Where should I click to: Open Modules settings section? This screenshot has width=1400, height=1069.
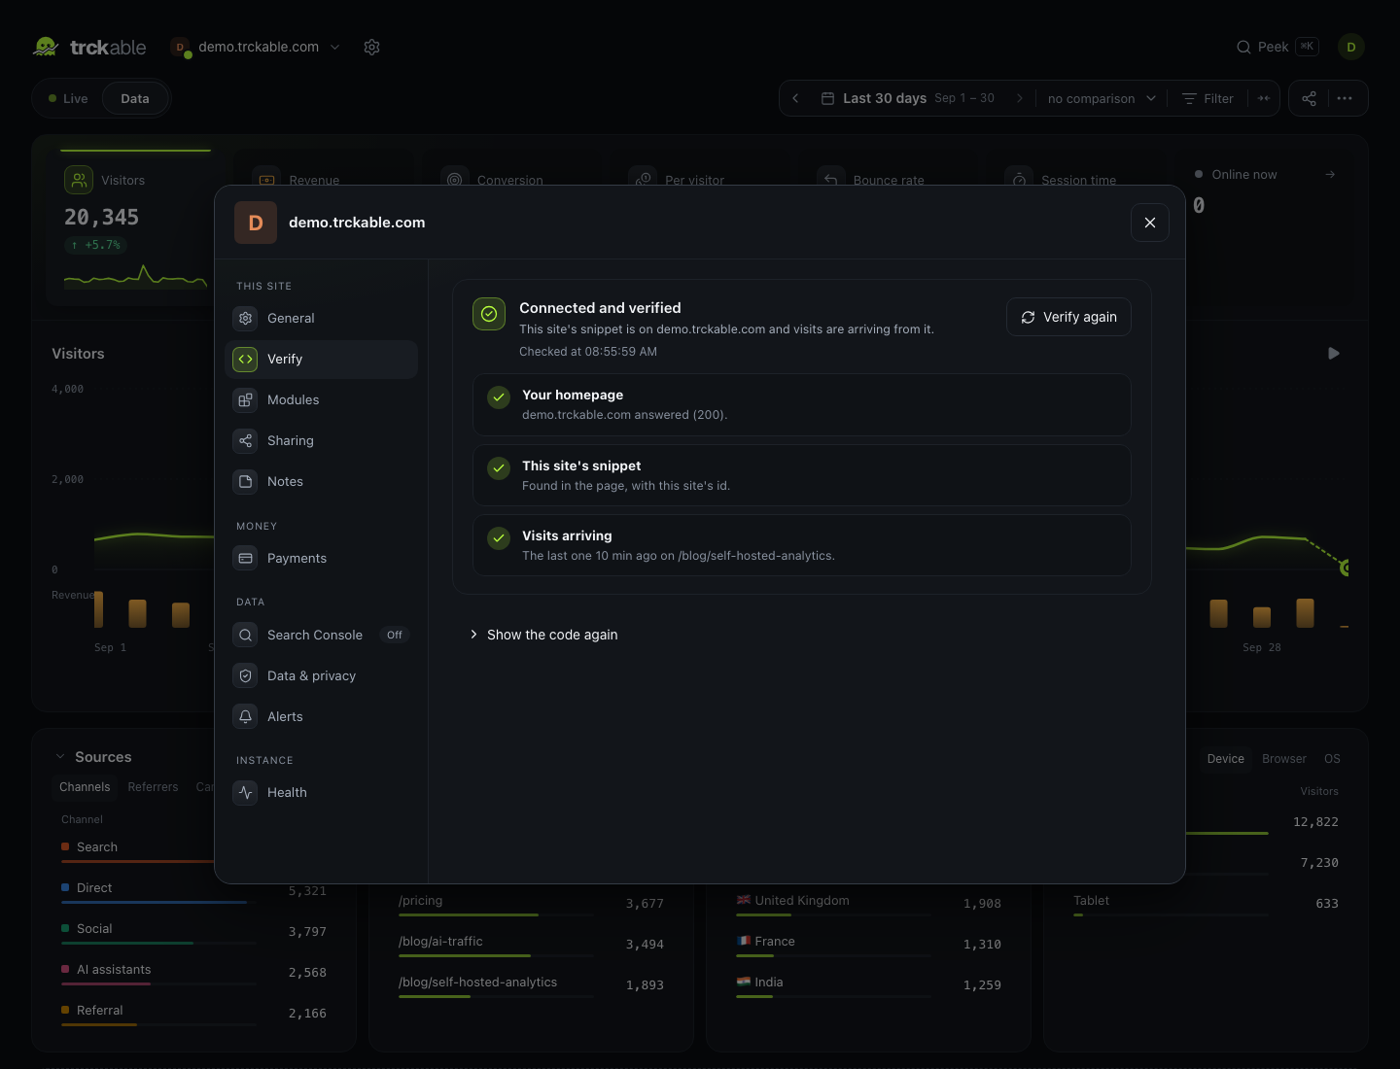[x=322, y=400]
